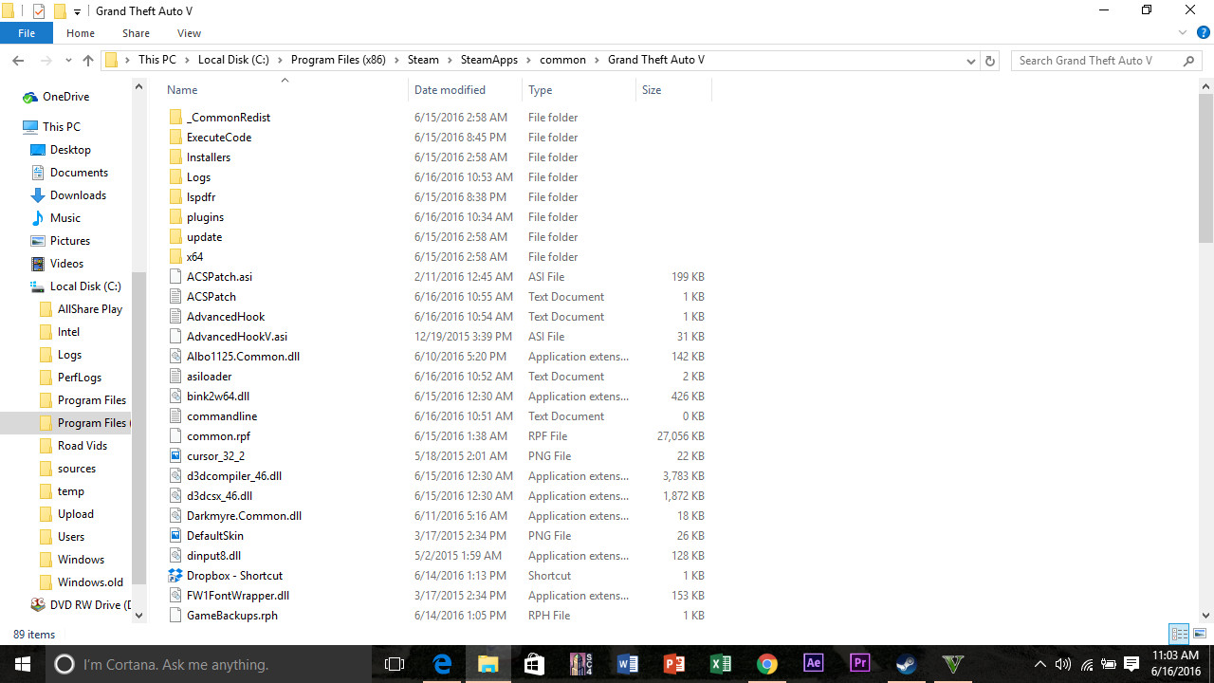Sort files by the Size column header
The image size is (1214, 683).
[x=652, y=90]
